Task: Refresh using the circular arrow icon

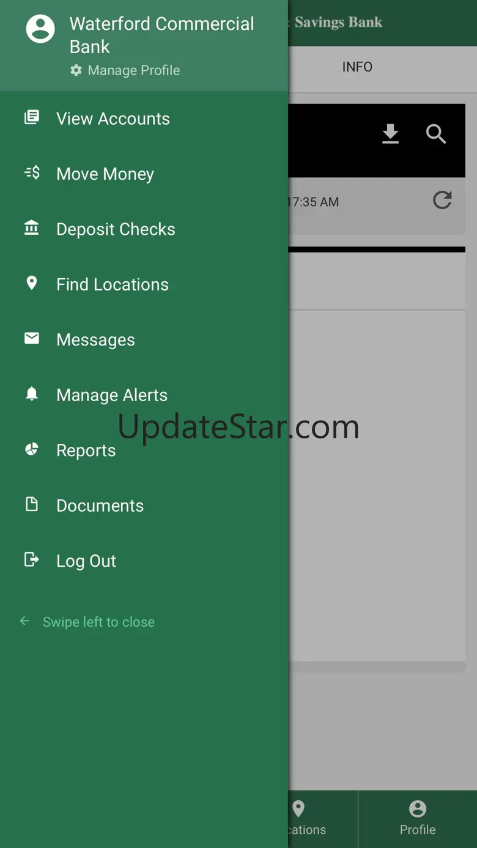Action: click(x=442, y=201)
